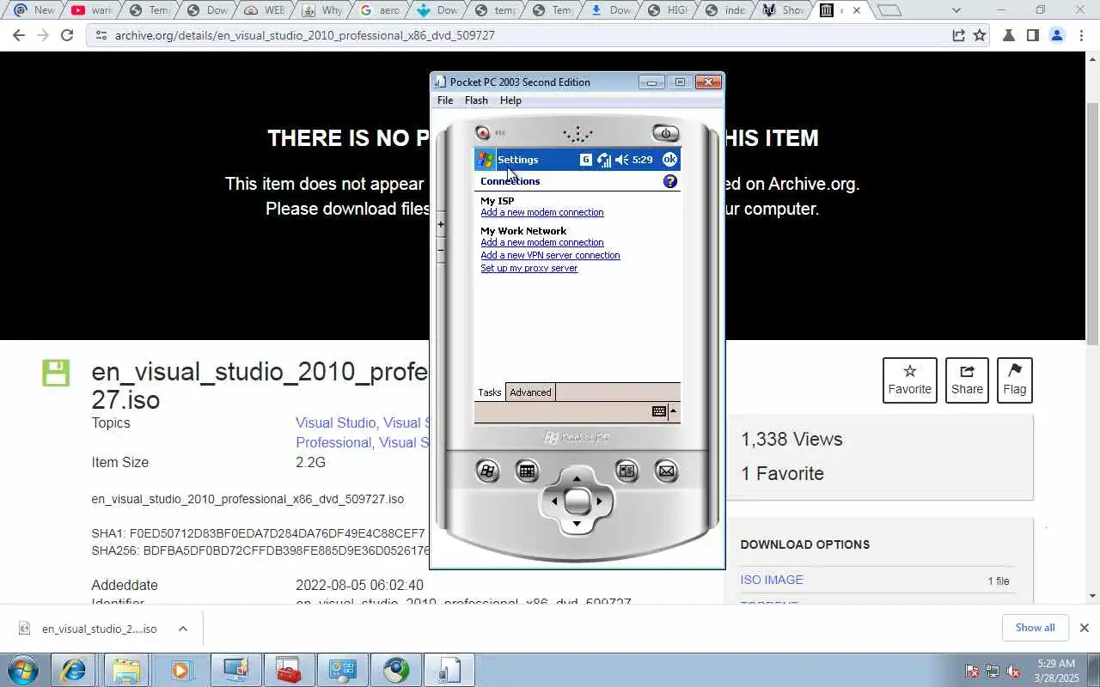Open Chrome three-dot menu

pos(1082,35)
